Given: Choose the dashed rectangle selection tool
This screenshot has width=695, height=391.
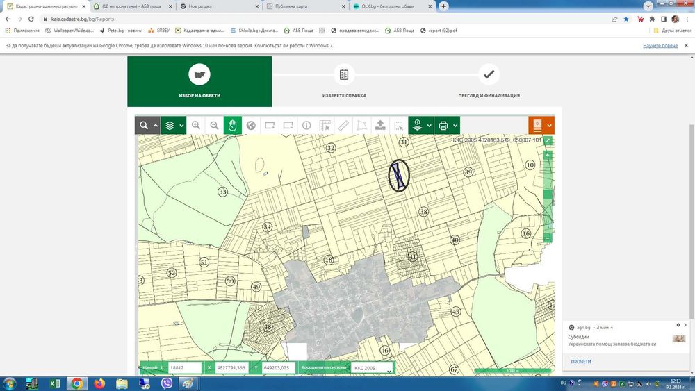Looking at the screenshot, I should point(398,126).
